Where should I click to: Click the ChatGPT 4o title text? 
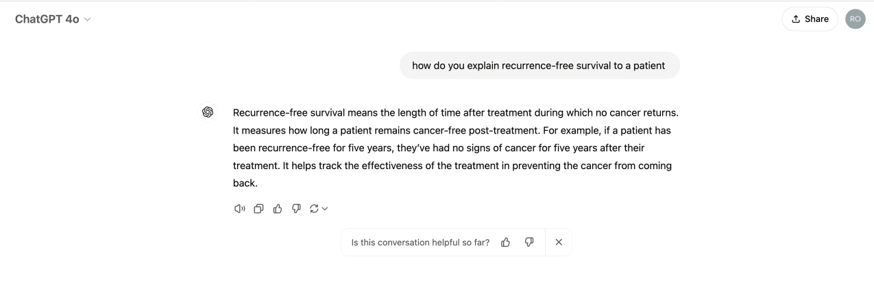tap(47, 19)
